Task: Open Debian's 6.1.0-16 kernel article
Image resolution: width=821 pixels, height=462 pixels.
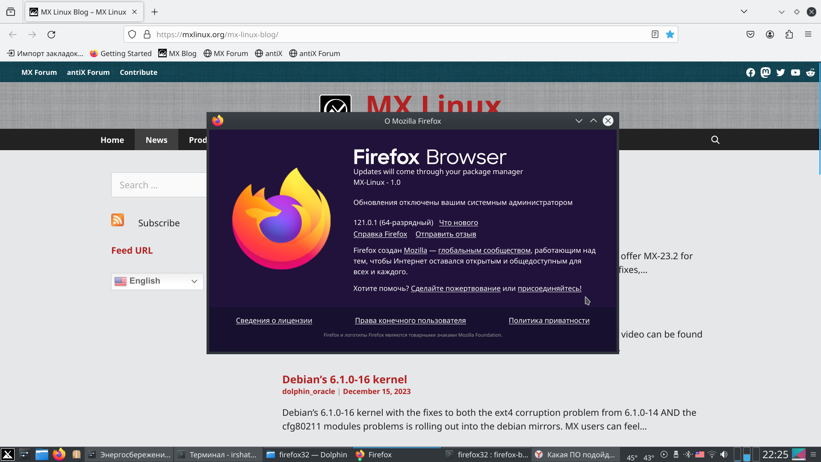Action: [x=344, y=379]
